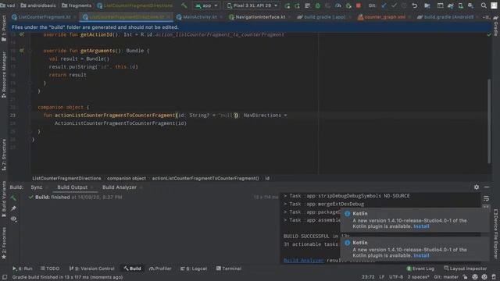
Task: Click Install in the upper Kotlin notification
Action: click(421, 226)
